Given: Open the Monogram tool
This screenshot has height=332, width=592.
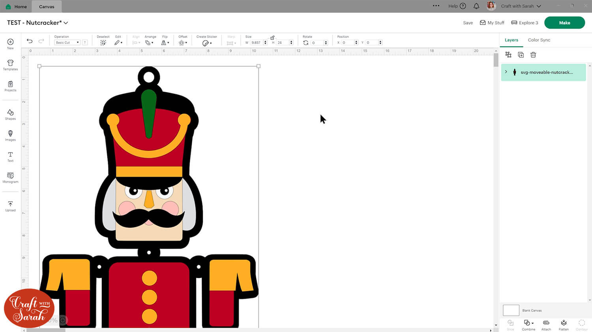Looking at the screenshot, I should click(x=10, y=177).
